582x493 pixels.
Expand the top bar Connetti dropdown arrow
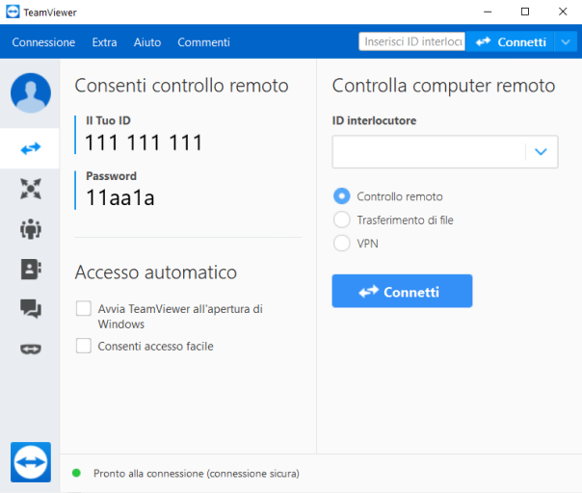564,42
